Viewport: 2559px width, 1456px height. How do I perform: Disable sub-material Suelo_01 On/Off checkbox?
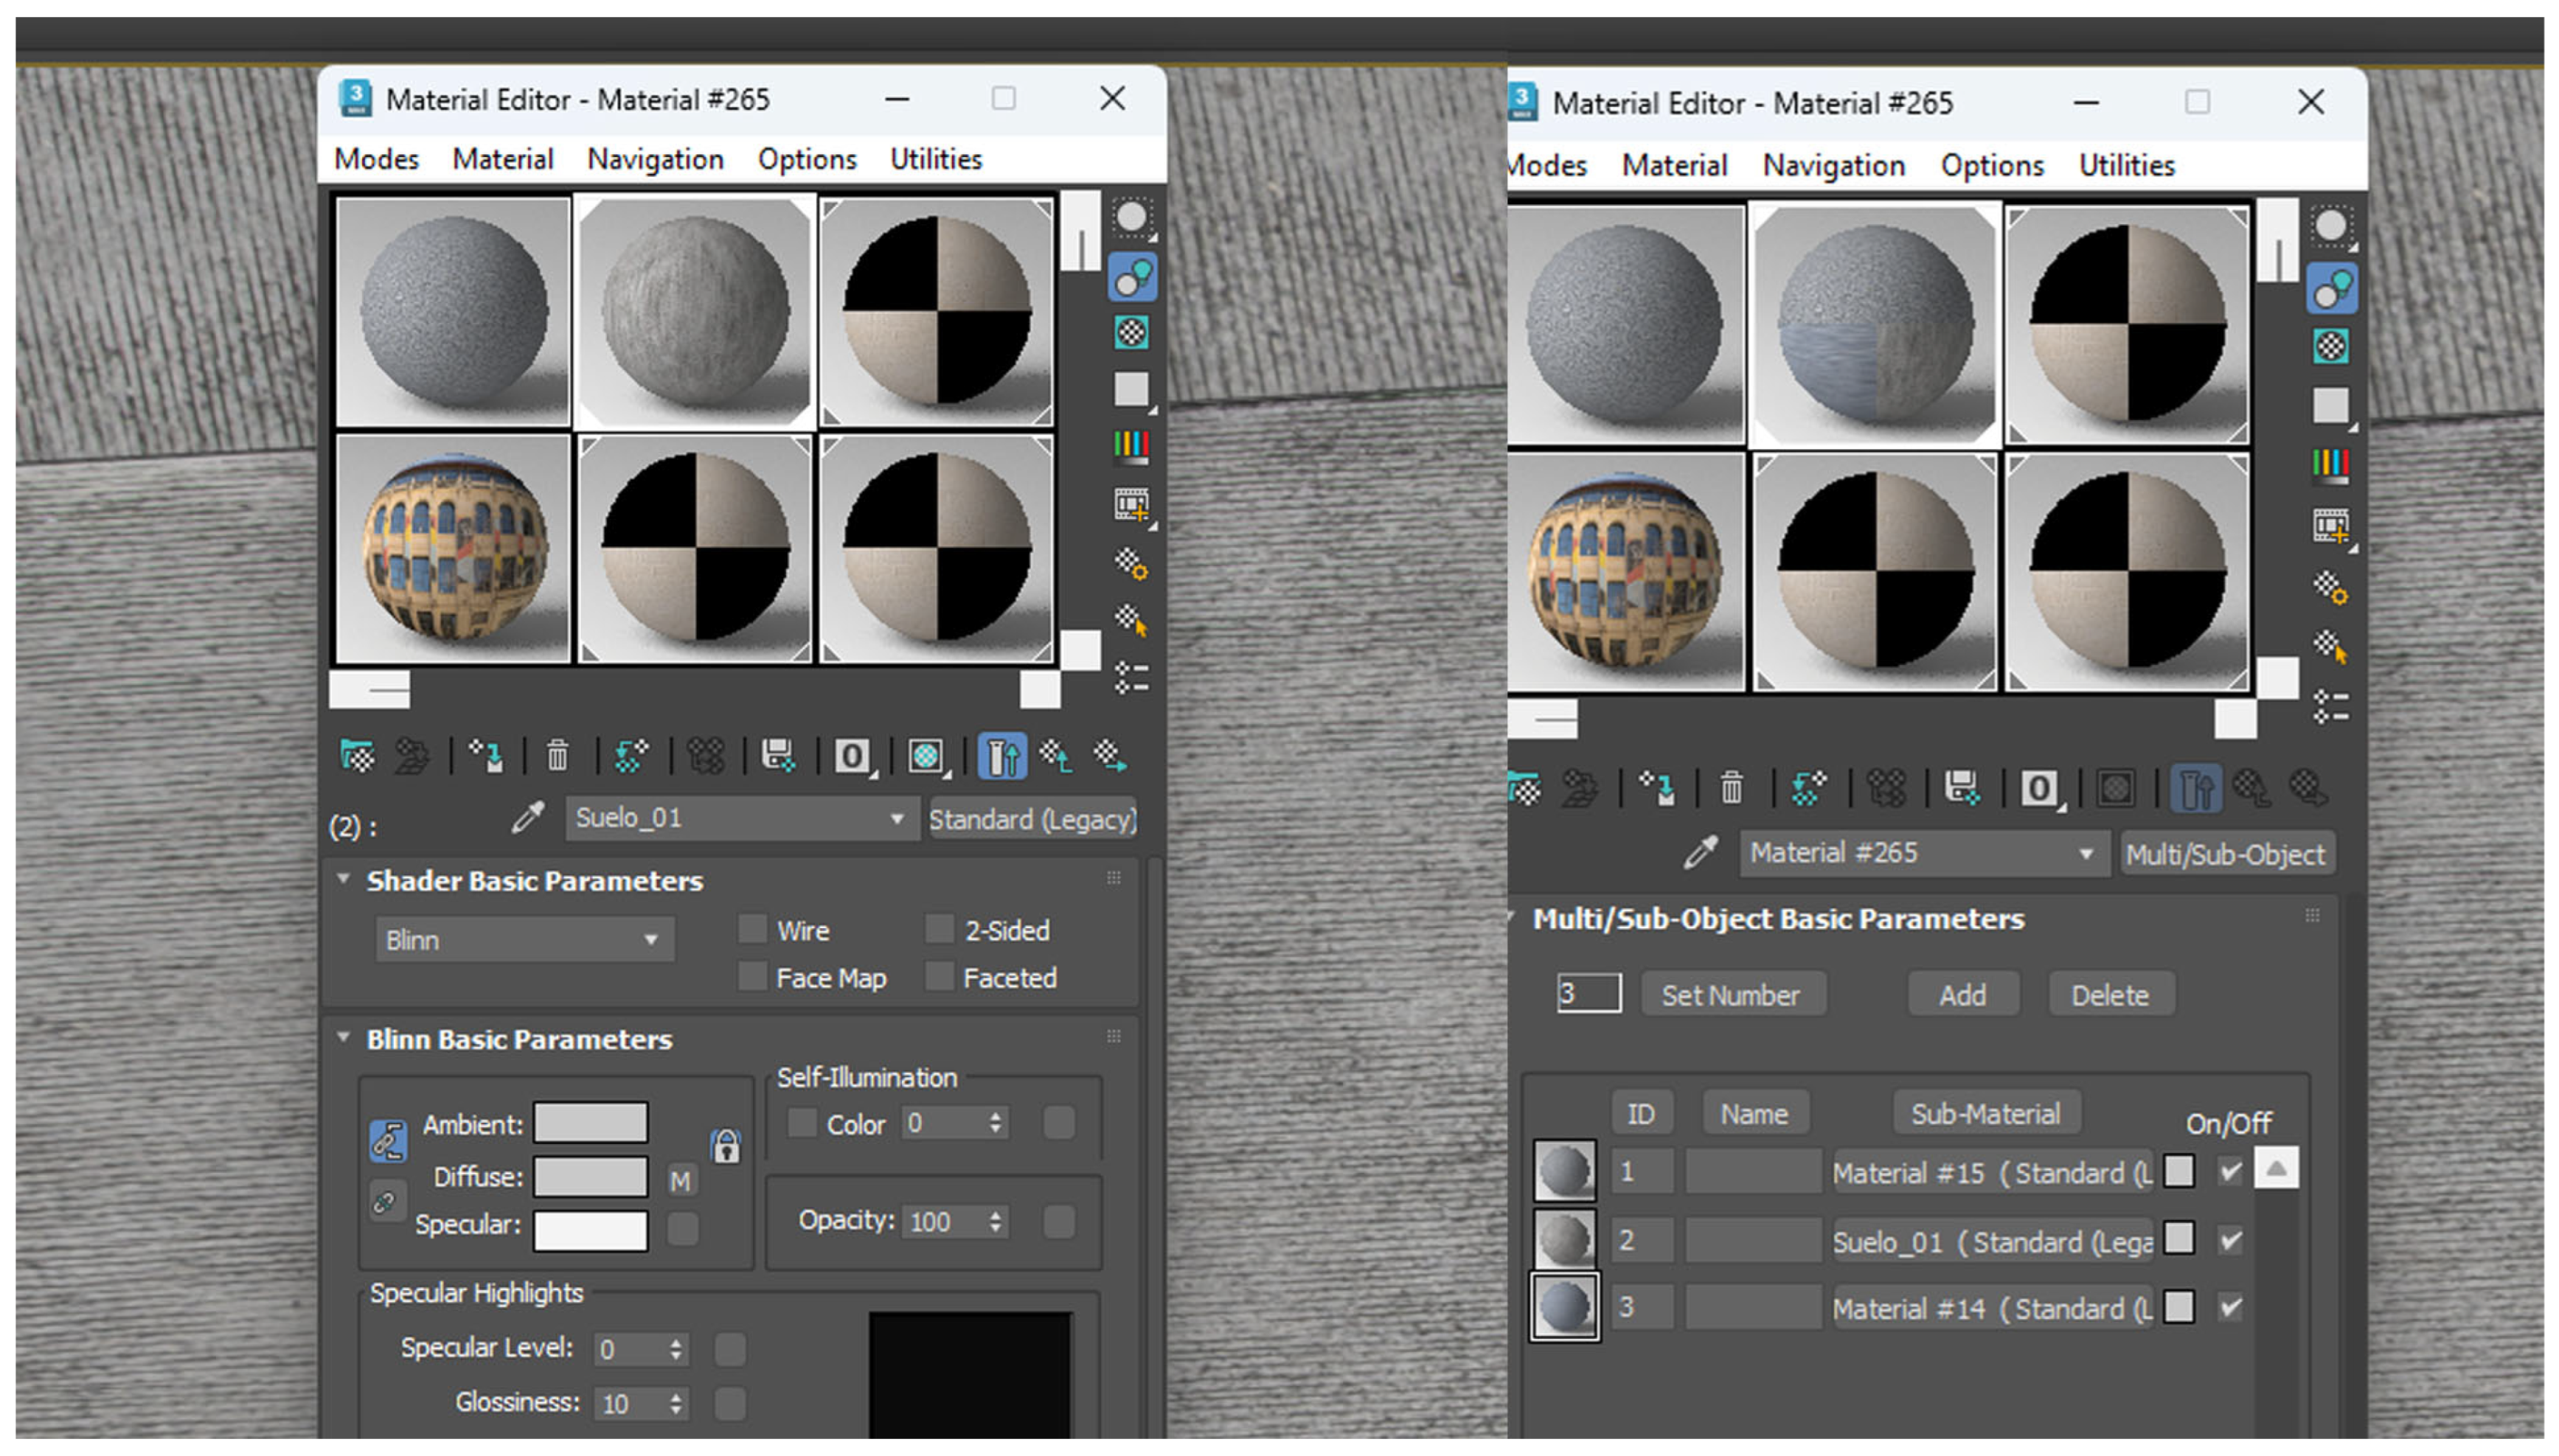(x=2229, y=1241)
